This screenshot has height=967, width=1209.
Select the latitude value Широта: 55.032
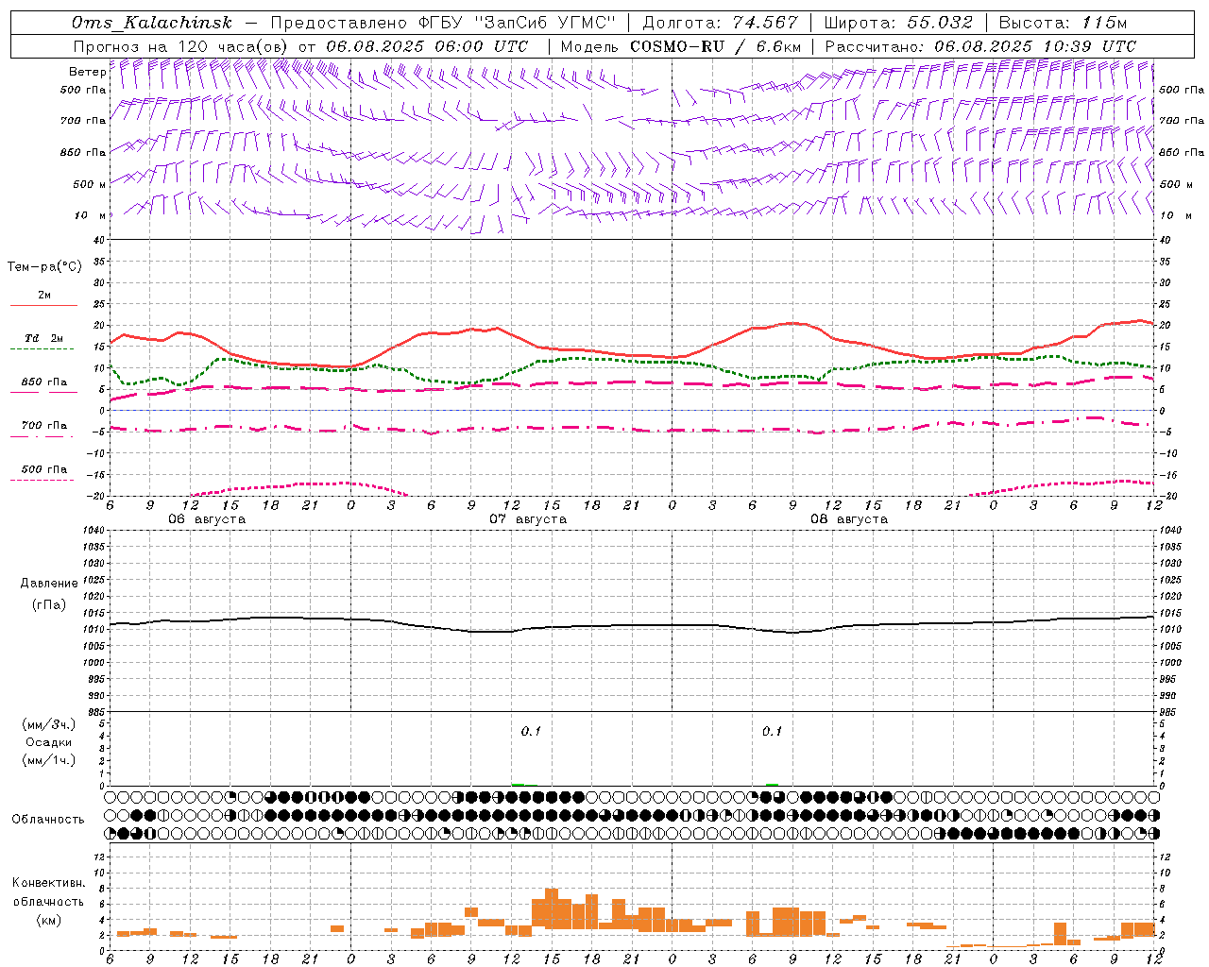898,23
